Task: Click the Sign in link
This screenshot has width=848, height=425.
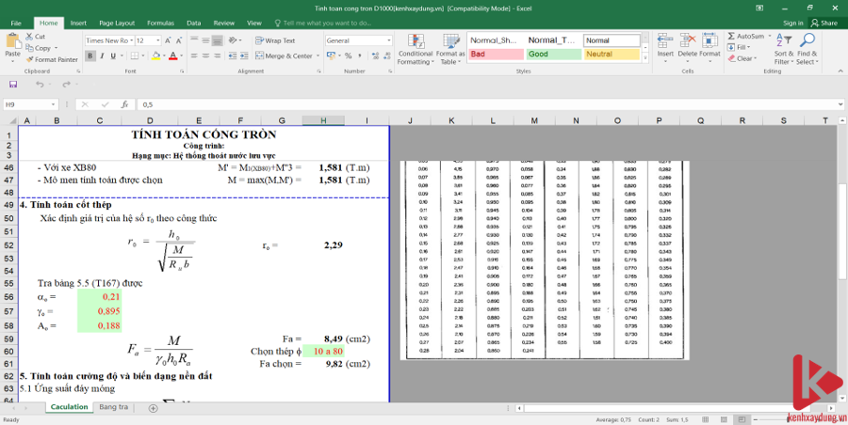Action: point(792,23)
